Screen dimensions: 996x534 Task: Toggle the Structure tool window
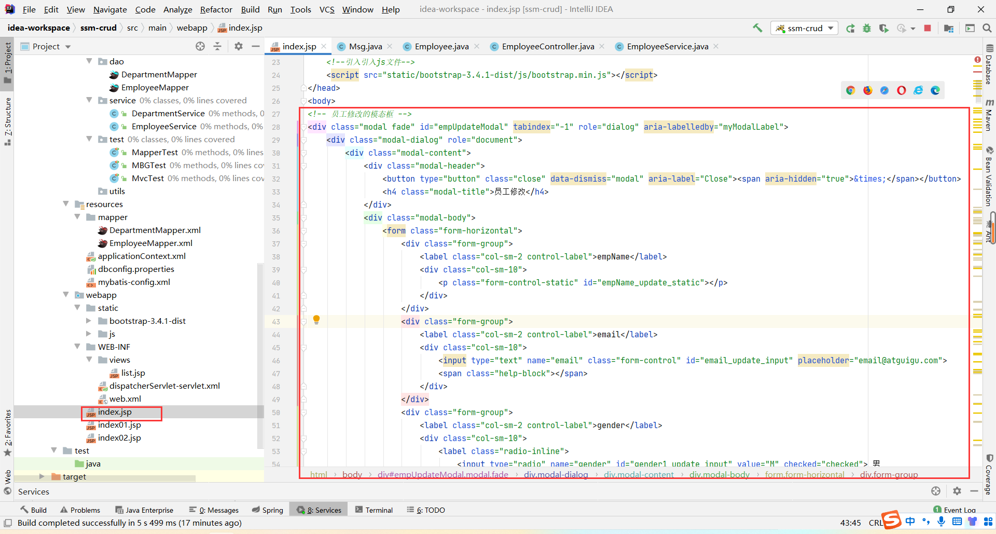coord(7,120)
